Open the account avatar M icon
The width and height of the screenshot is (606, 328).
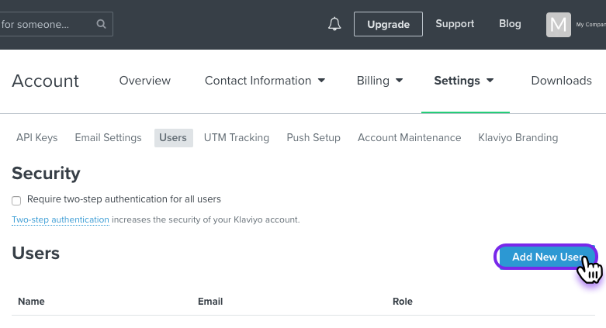coord(559,24)
